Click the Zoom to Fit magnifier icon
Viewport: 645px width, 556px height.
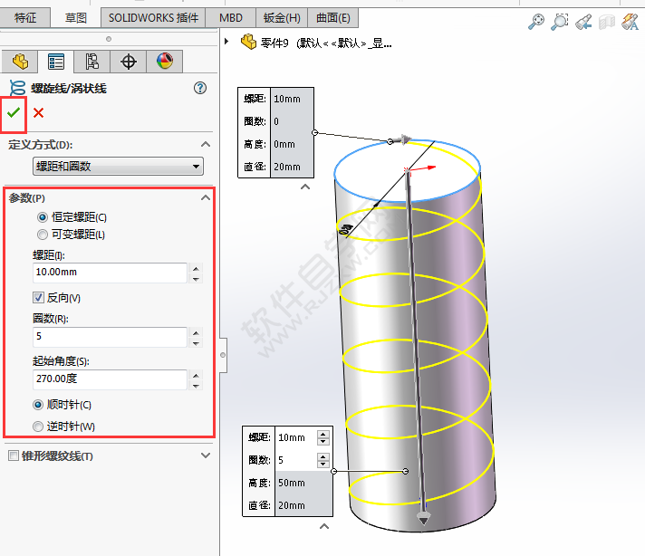tap(536, 22)
